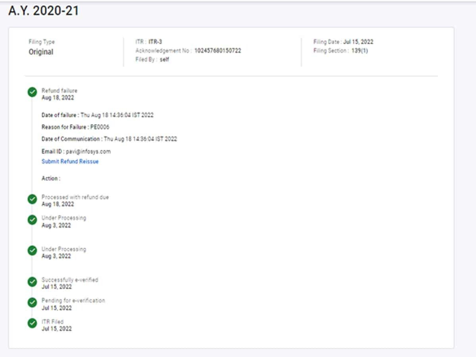Click the check icon beside Successfully e-verified

(x=32, y=282)
